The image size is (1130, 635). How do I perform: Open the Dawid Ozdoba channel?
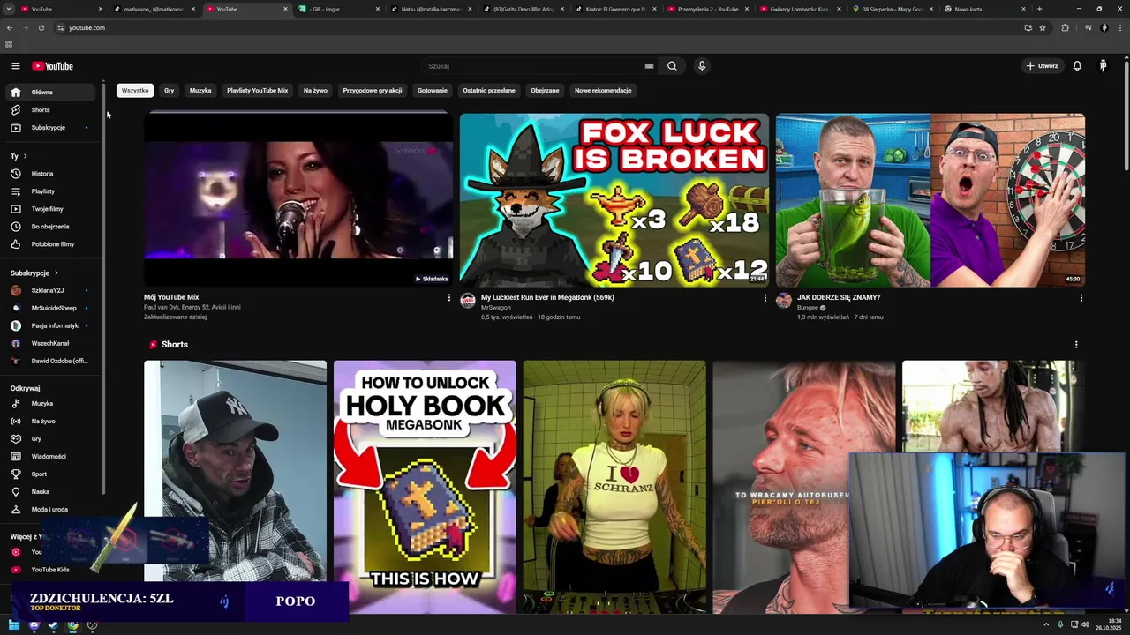coord(49,361)
